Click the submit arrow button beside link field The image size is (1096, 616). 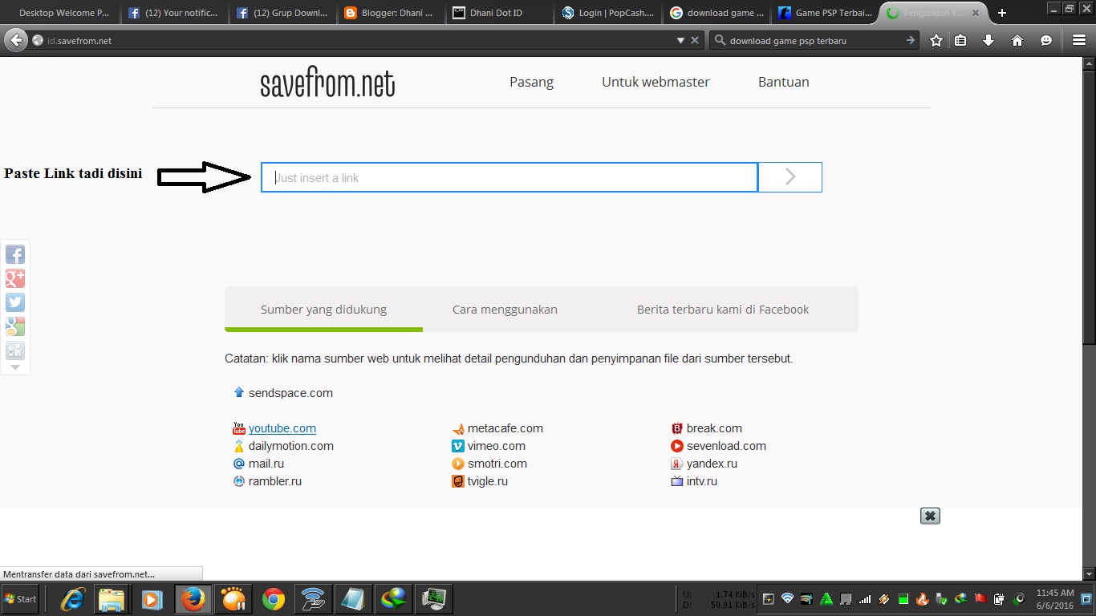click(x=790, y=177)
